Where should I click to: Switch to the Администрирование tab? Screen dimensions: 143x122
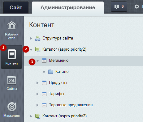tap(68, 7)
